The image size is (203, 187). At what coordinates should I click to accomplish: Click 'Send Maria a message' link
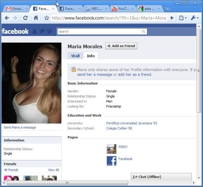20,127
